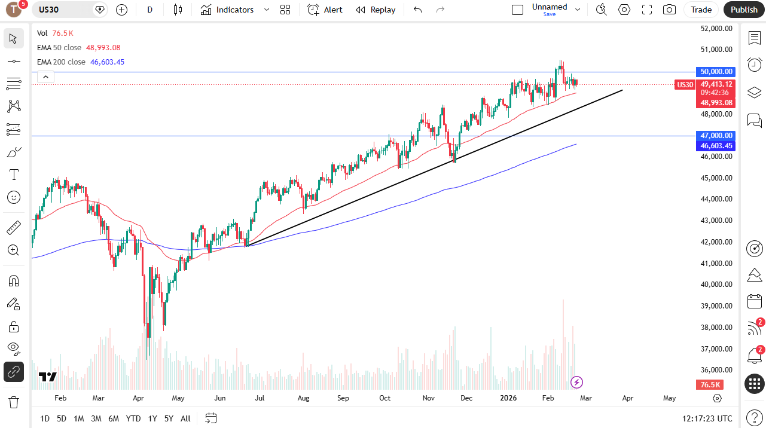Open the products grid menu
Screen dimensions: 766x428
(x=755, y=384)
